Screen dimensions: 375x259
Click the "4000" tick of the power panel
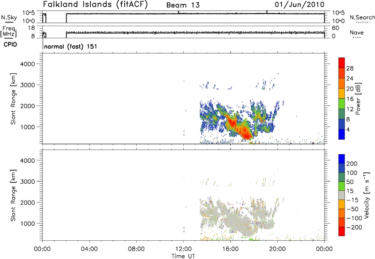click(x=27, y=64)
